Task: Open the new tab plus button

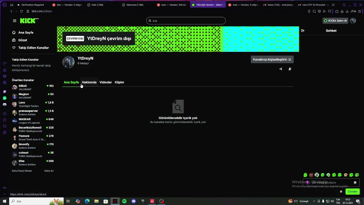Action: [x=333, y=5]
